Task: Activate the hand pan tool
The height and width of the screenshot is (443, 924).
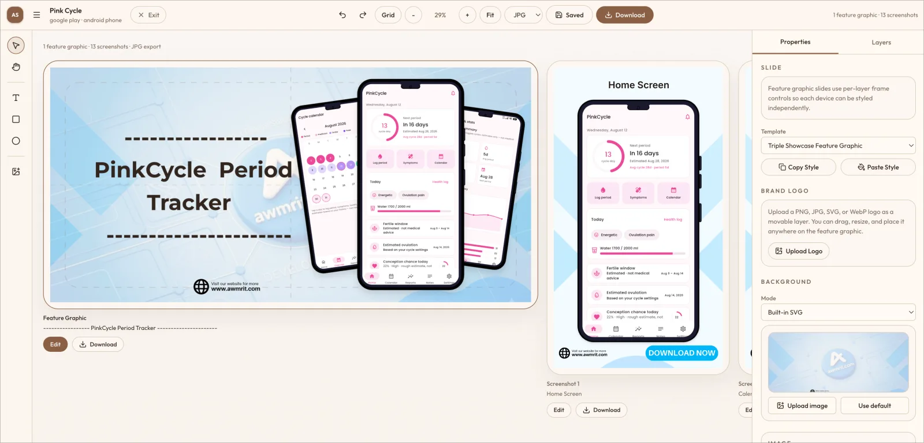Action: pyautogui.click(x=16, y=67)
